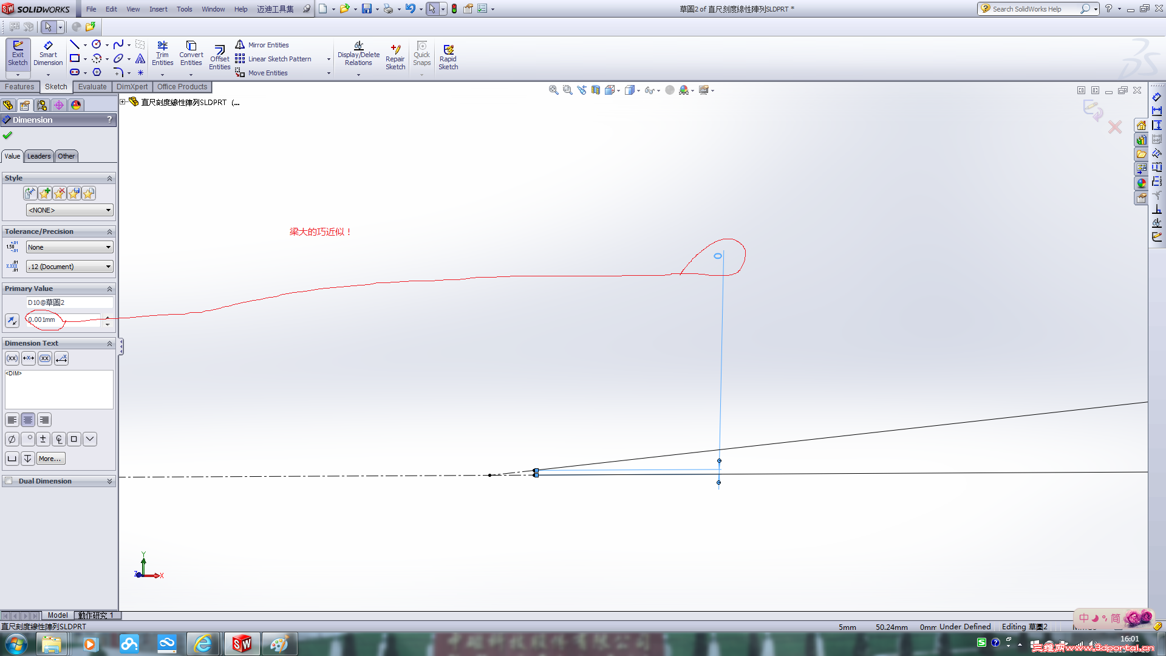Click Delete a Style icon
This screenshot has width=1166, height=656.
click(60, 193)
